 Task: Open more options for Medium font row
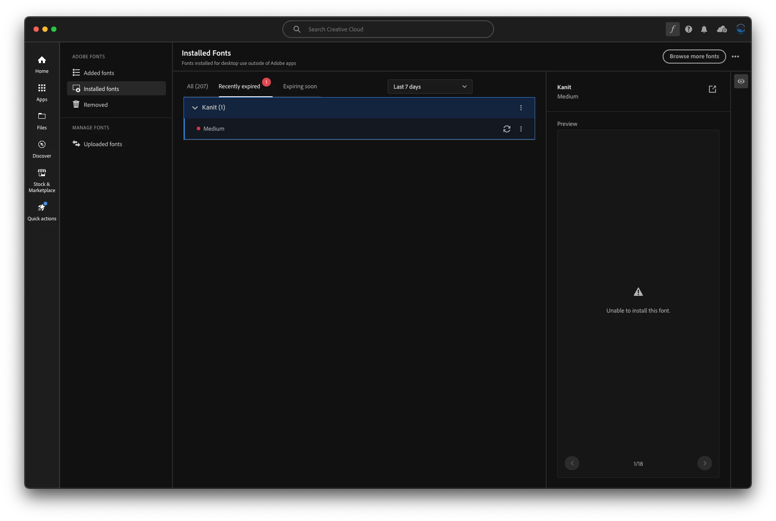click(x=521, y=129)
